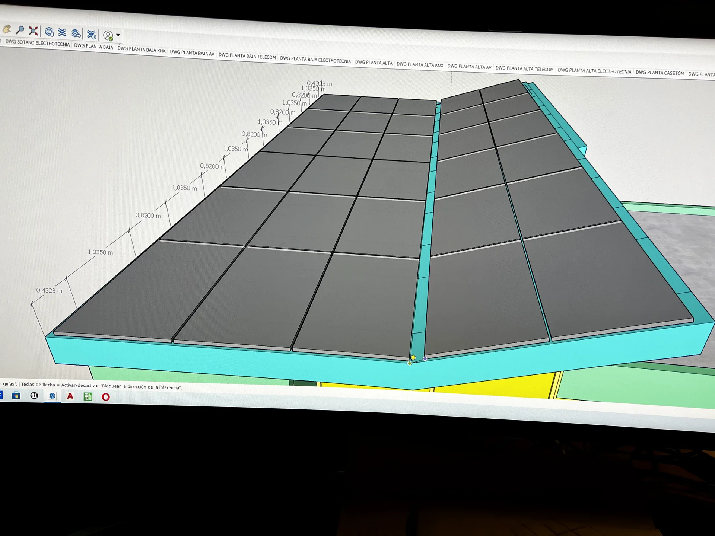Open Unreal Engine from taskbar

tap(34, 395)
